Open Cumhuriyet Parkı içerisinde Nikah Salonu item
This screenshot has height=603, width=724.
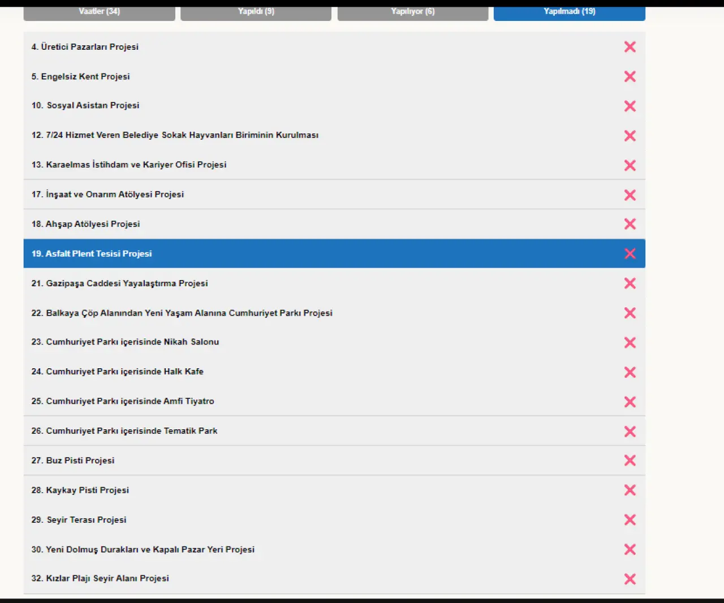tap(125, 342)
